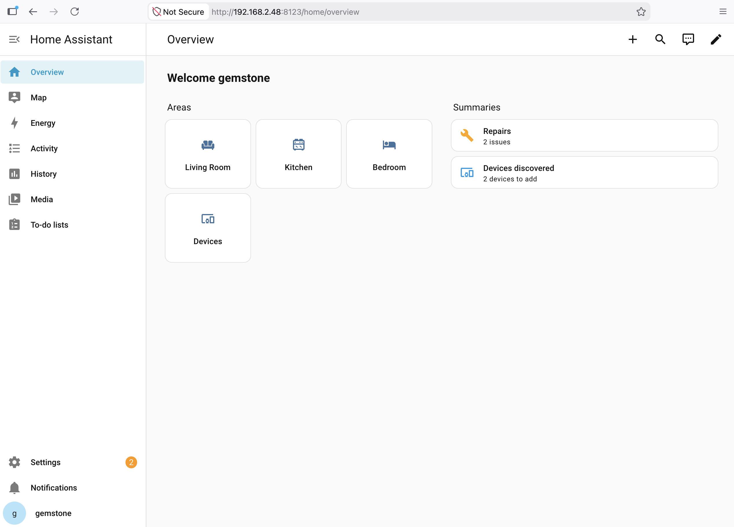Click the Map person-pin icon

point(14,97)
